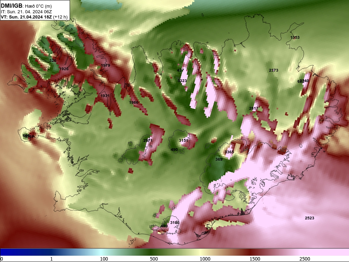Click the legend tick label 0
The width and height of the screenshot is (349, 262).
(x=2, y=259)
